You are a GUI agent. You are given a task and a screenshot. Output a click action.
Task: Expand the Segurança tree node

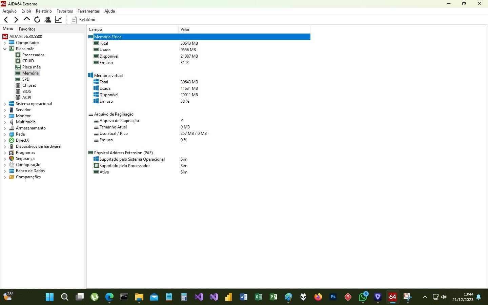coord(5,159)
